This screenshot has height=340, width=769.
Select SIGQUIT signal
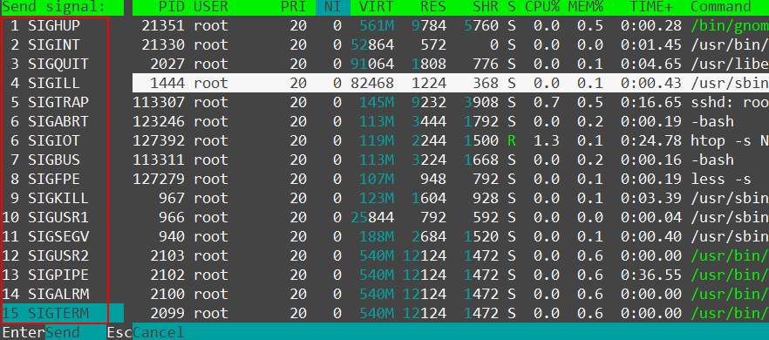55,64
